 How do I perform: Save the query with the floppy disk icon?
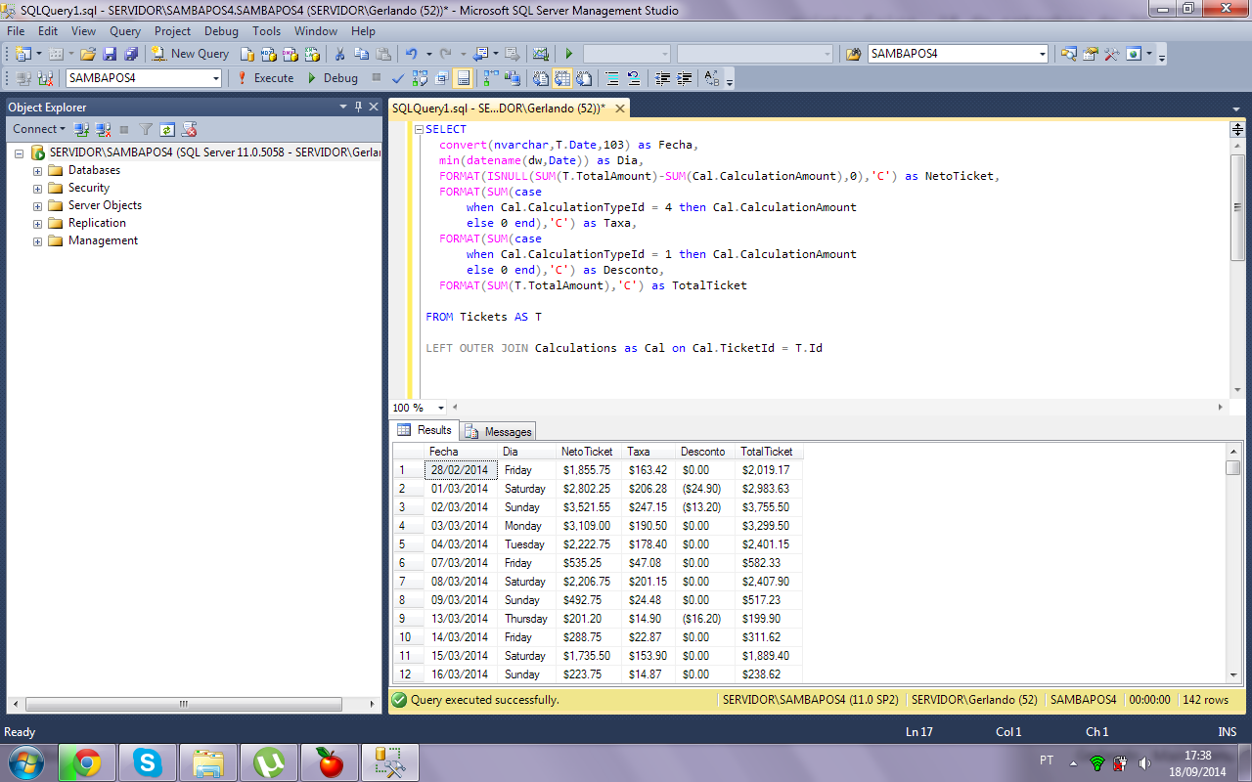[x=110, y=54]
